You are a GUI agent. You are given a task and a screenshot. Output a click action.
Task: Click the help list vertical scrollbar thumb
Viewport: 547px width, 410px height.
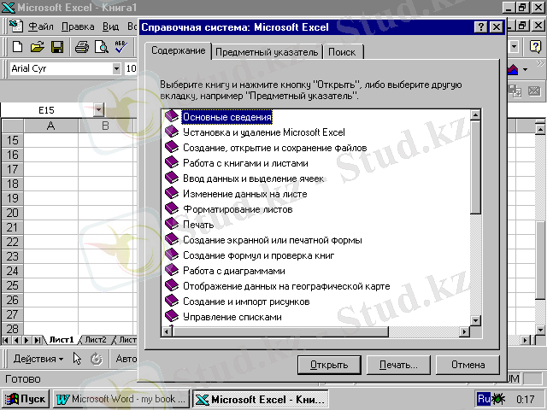[x=475, y=167]
